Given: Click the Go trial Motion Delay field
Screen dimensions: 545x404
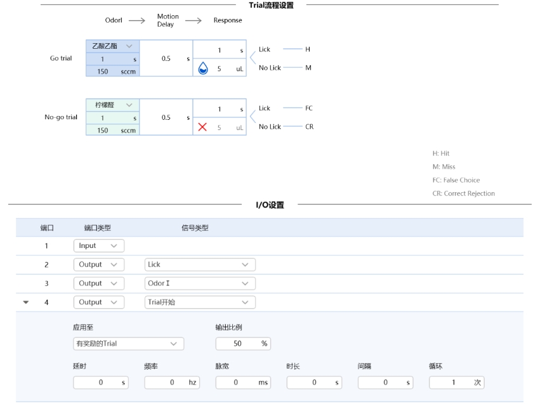Looking at the screenshot, I should (x=166, y=58).
